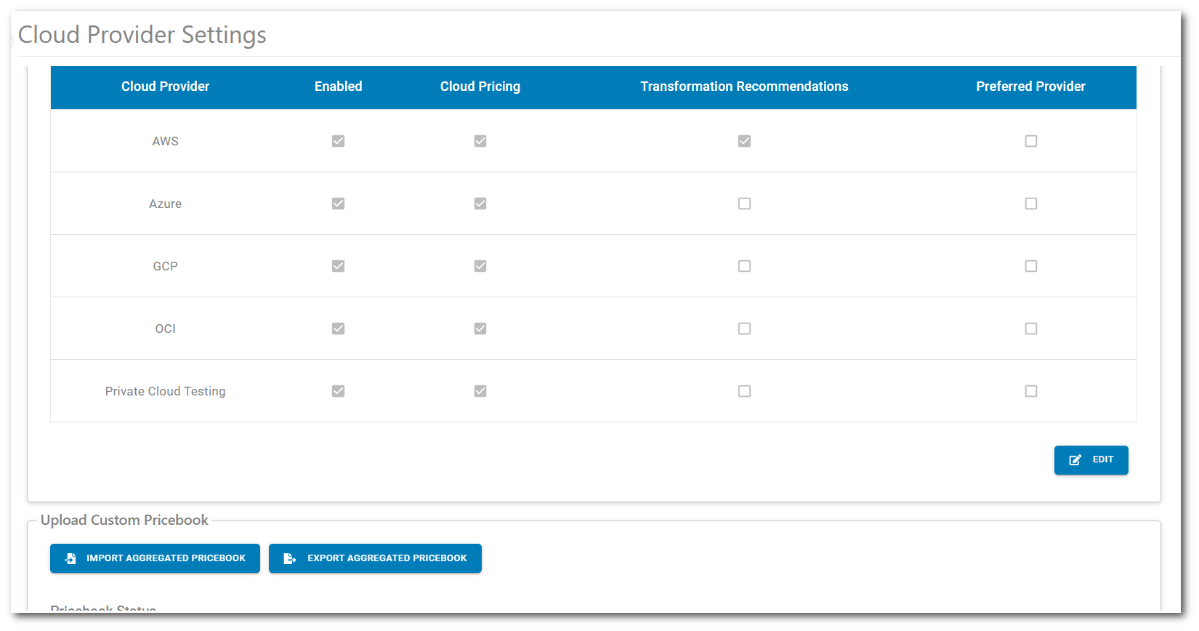Screen dimensions: 1199x631
Task: Toggle OCI Cloud Pricing checkbox
Action: tap(480, 329)
